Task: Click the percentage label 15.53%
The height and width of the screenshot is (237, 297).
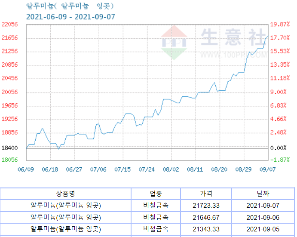Action: pyautogui.click(x=280, y=51)
